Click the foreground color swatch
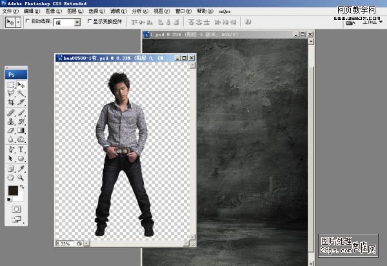The image size is (387, 266). click(13, 191)
